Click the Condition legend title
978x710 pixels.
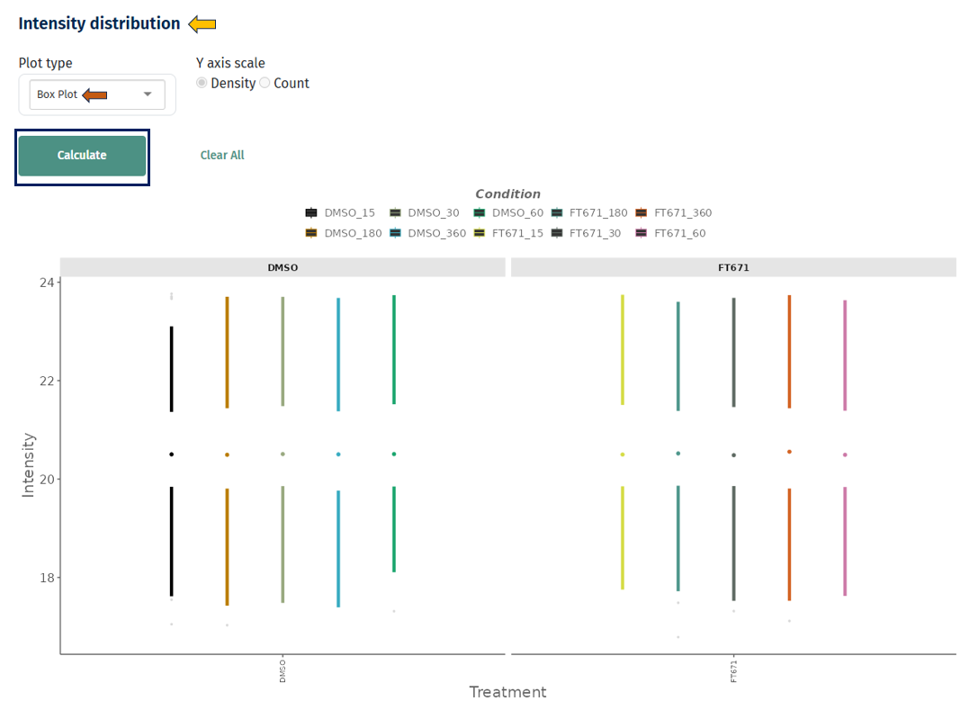click(507, 193)
